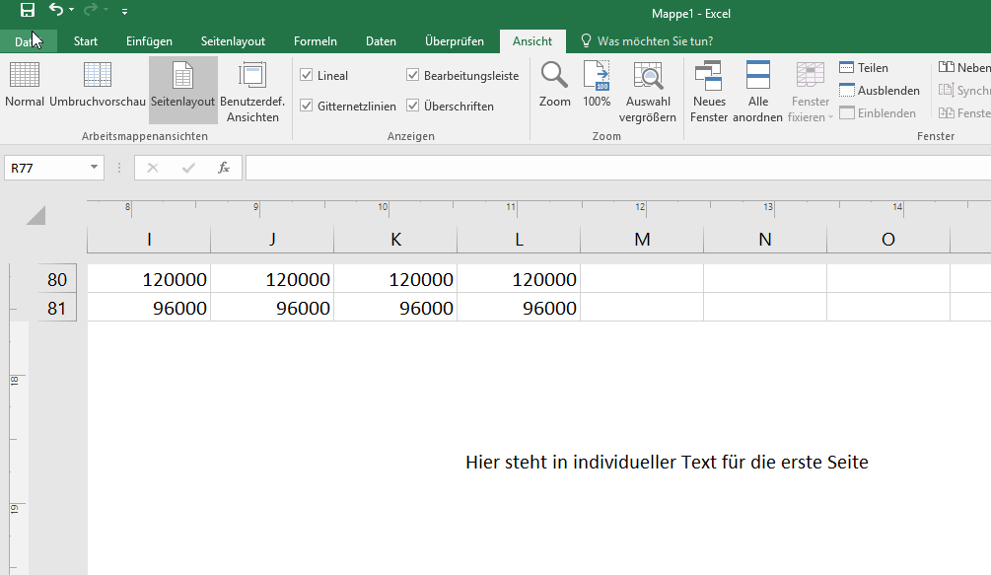Switch to the Formeln tab
Image resolution: width=991 pixels, height=575 pixels.
click(x=316, y=41)
